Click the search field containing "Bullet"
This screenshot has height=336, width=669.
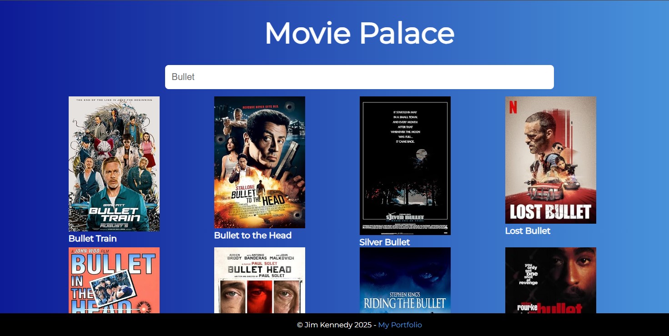[359, 77]
